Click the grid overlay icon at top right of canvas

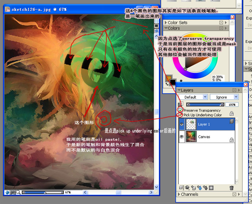coord(156,21)
